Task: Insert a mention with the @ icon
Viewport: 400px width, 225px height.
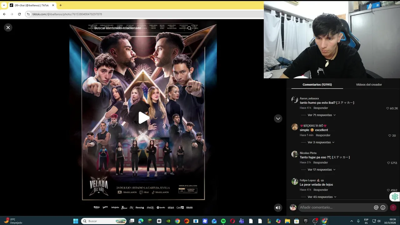Action: (x=376, y=207)
